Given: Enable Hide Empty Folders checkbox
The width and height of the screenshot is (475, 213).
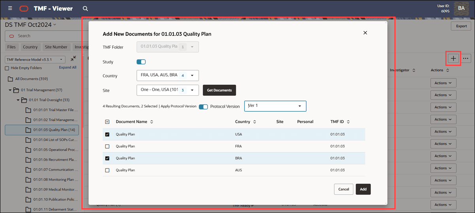Looking at the screenshot, I should pyautogui.click(x=7, y=68).
